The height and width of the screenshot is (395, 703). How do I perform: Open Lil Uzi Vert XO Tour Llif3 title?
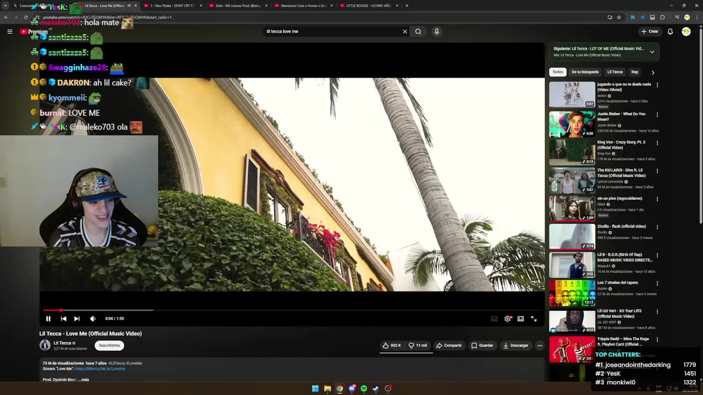click(619, 313)
